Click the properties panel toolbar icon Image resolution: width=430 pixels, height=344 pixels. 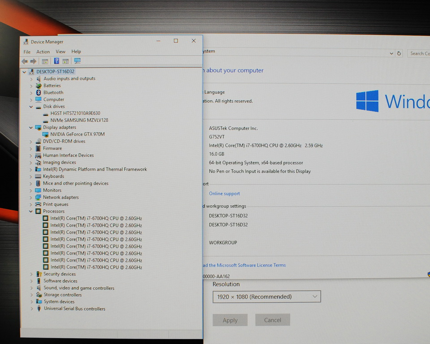pyautogui.click(x=65, y=61)
